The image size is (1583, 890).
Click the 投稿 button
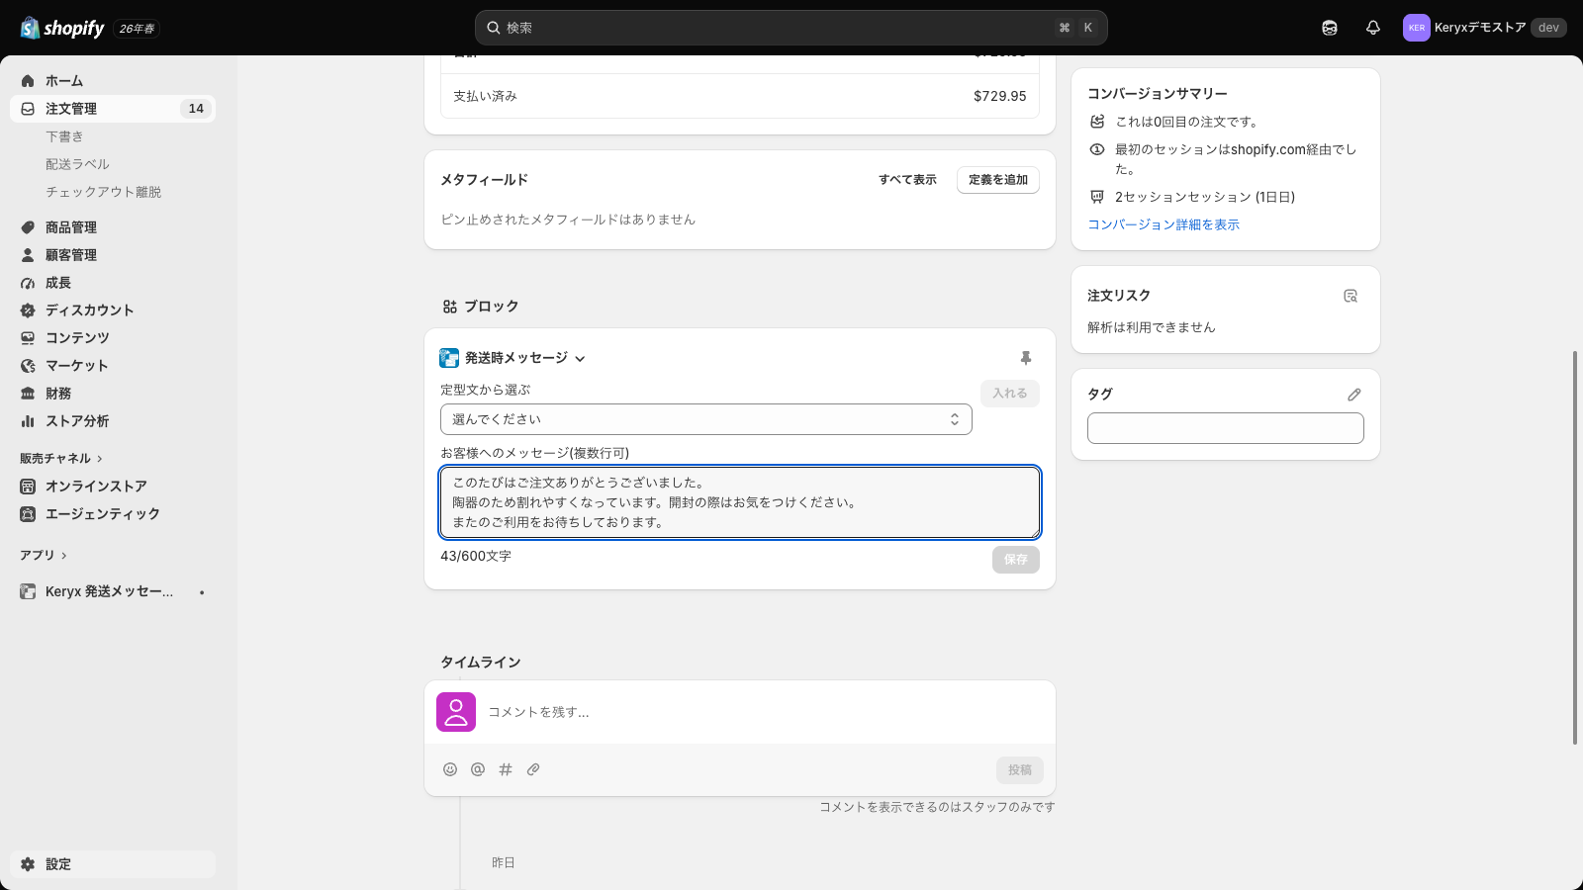[x=1020, y=770]
